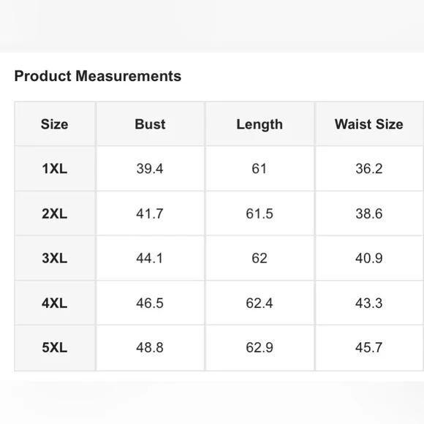Click the 45.7 waist size cell
This screenshot has width=424, height=424.
point(369,347)
